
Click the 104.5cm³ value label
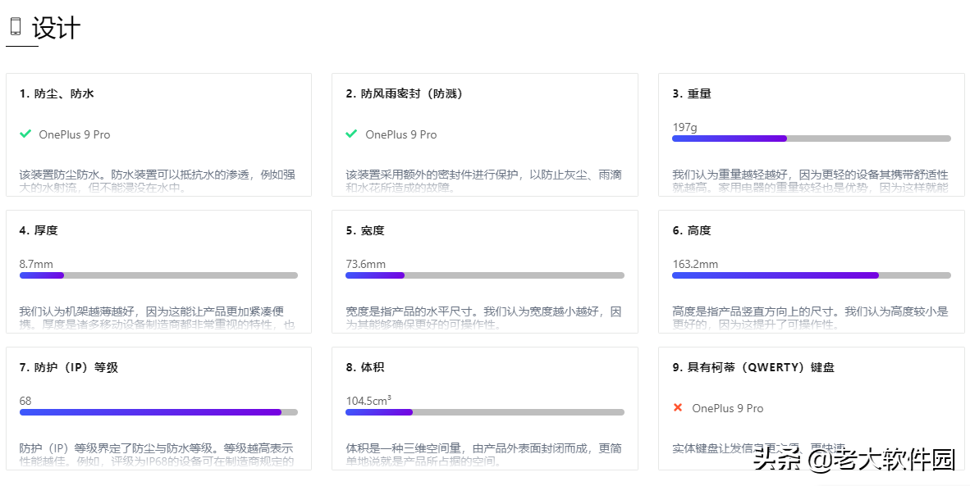(368, 401)
